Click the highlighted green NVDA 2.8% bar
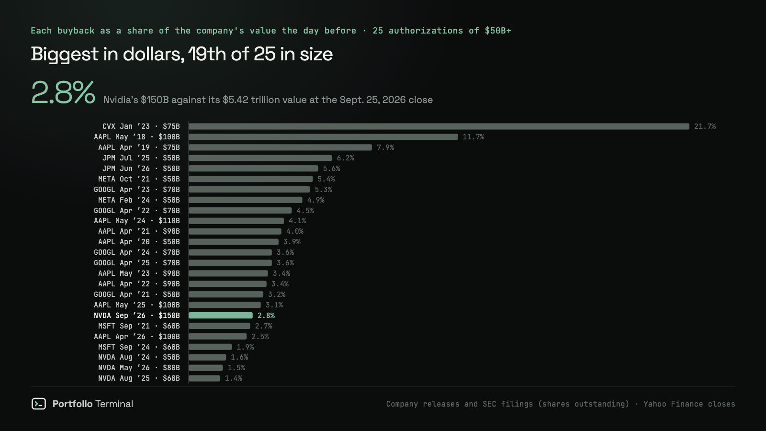 (221, 316)
